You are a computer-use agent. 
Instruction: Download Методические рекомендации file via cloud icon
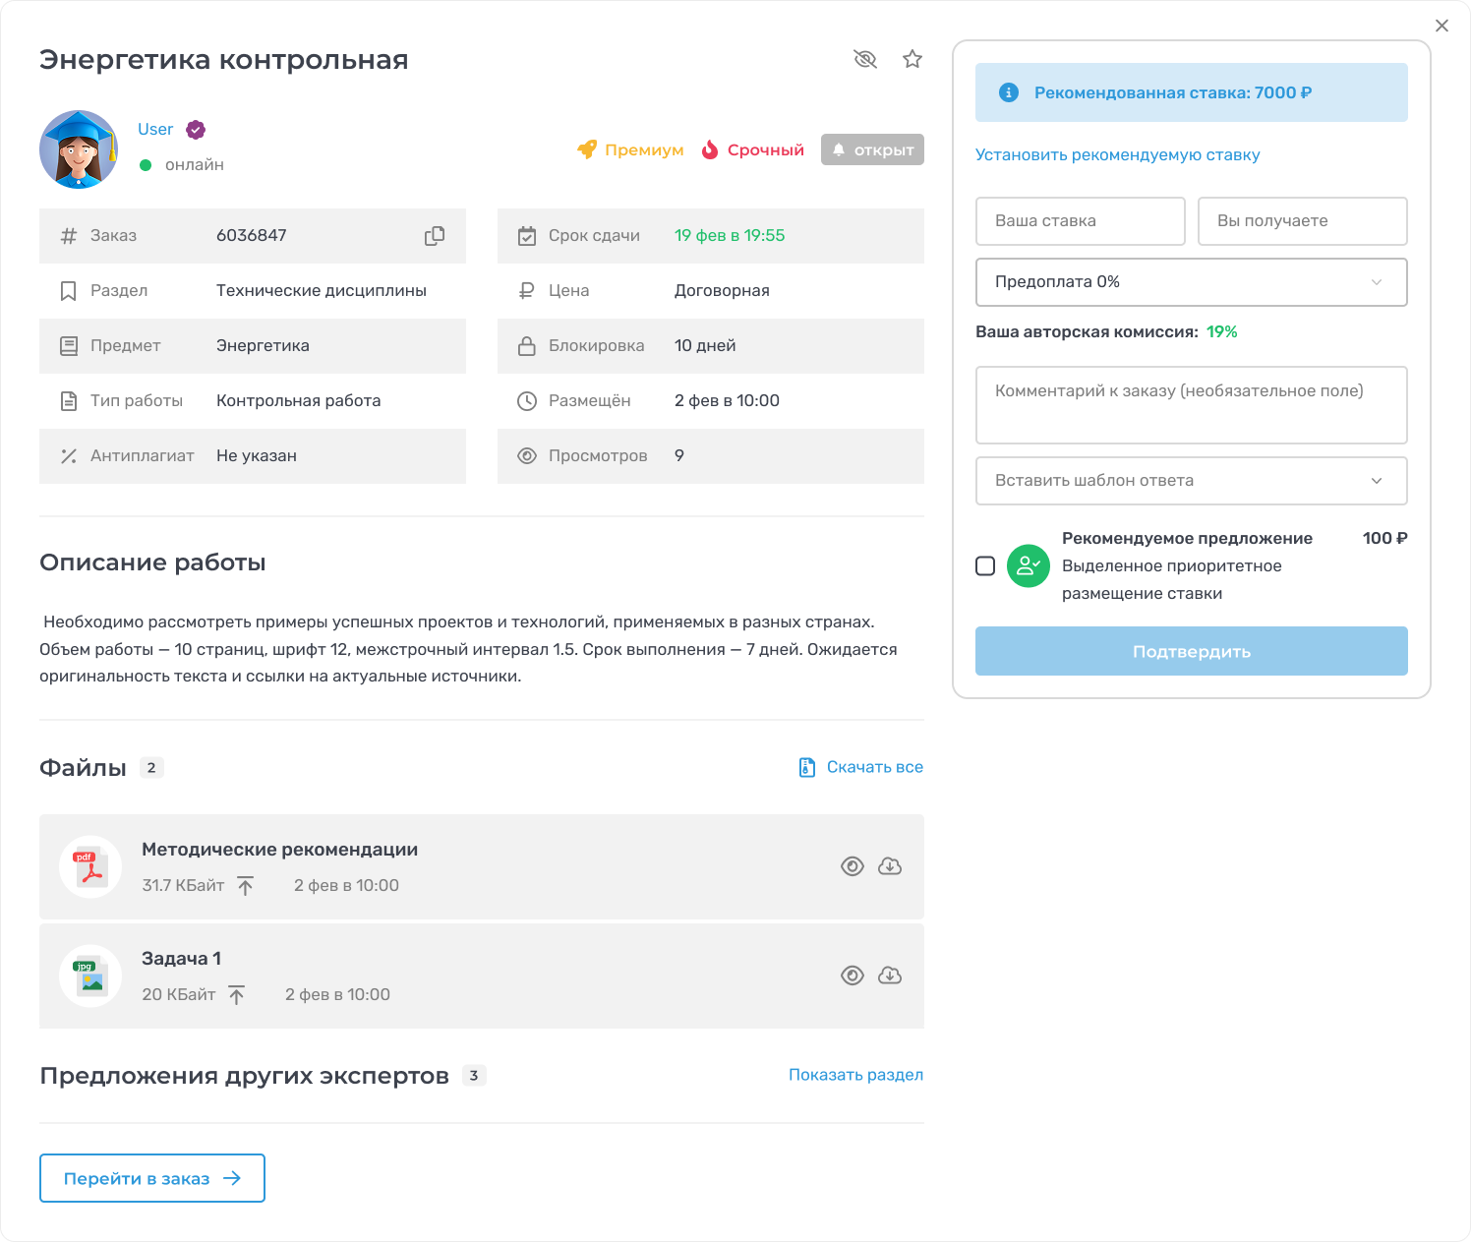click(890, 866)
